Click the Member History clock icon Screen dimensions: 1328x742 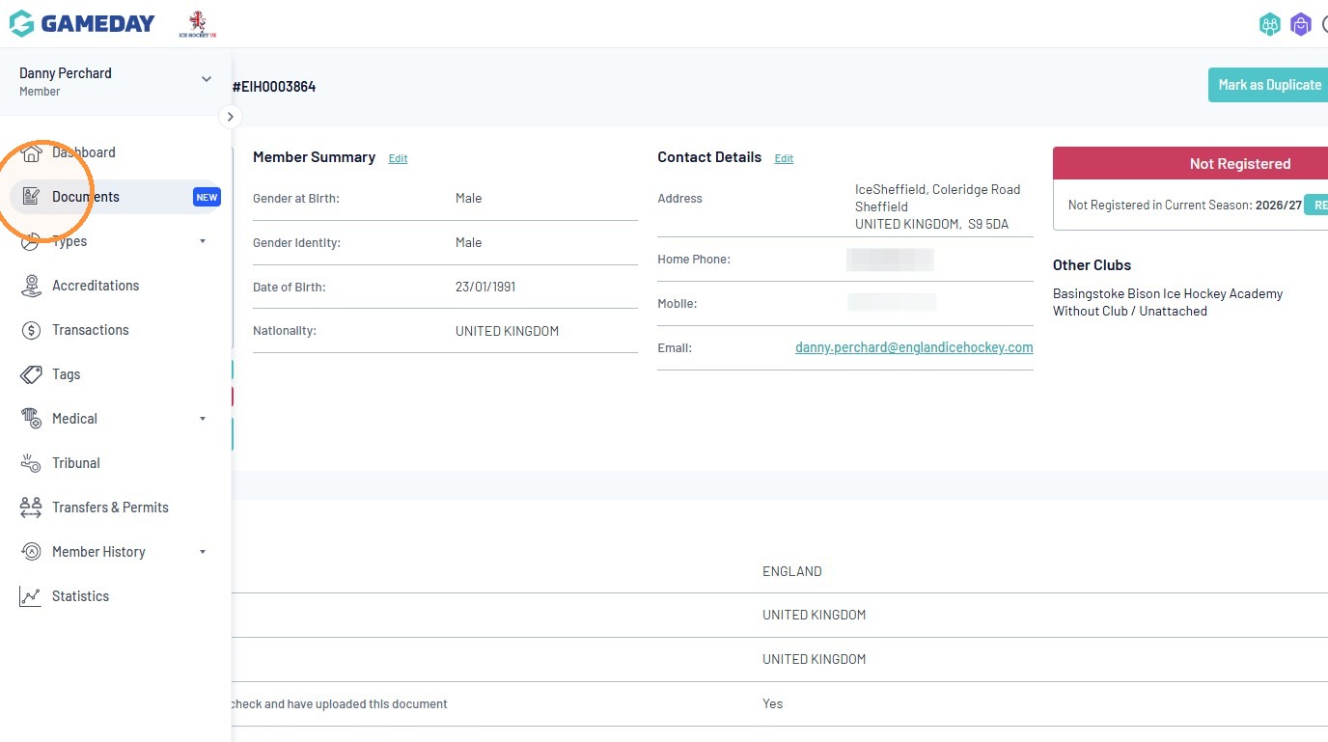pos(31,552)
